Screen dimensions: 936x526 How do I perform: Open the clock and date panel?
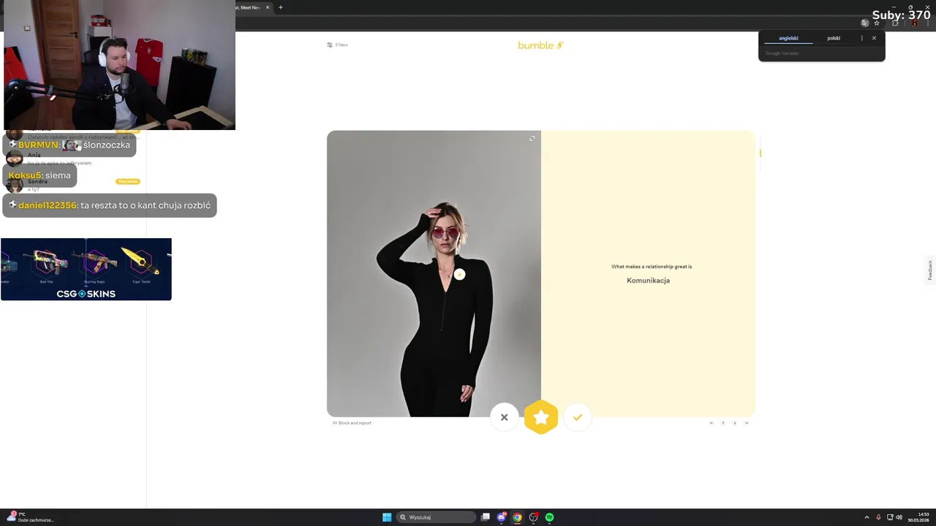coord(918,517)
